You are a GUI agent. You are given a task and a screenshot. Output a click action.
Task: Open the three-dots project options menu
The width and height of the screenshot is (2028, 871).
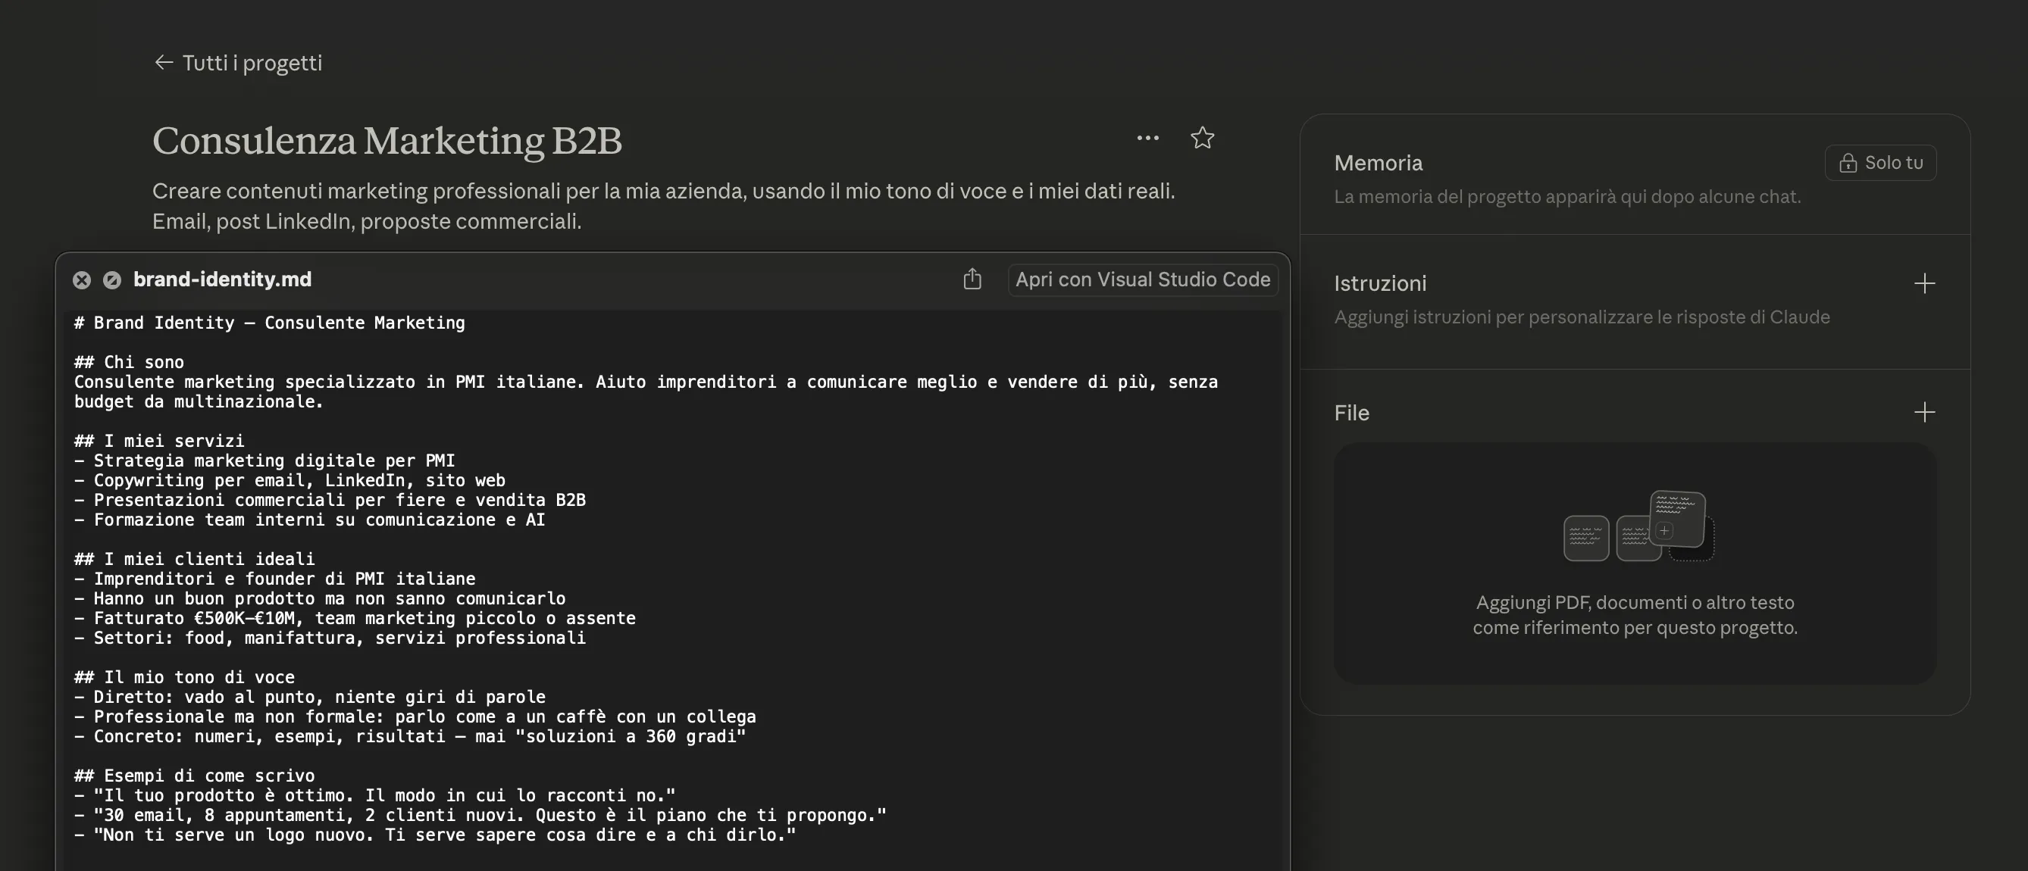point(1147,139)
